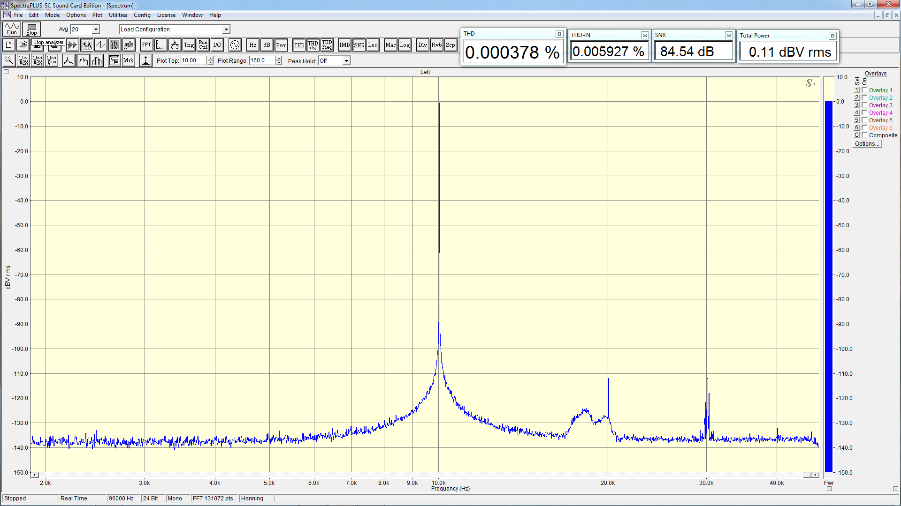901x506 pixels.
Task: Click the spectrum's left horizontal scroll arrow
Action: (35, 475)
